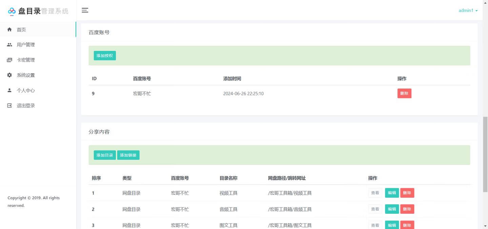488x229 pixels.
Task: Click the 添加链接 button
Action: [128, 155]
